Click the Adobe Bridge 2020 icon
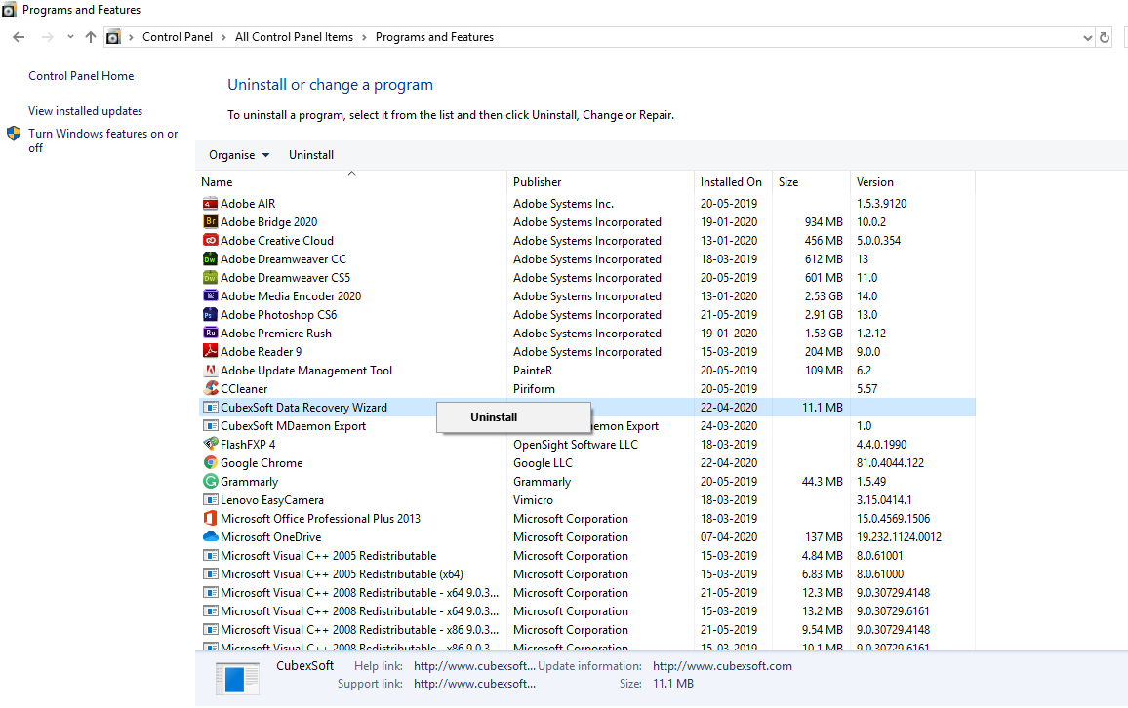 (210, 222)
